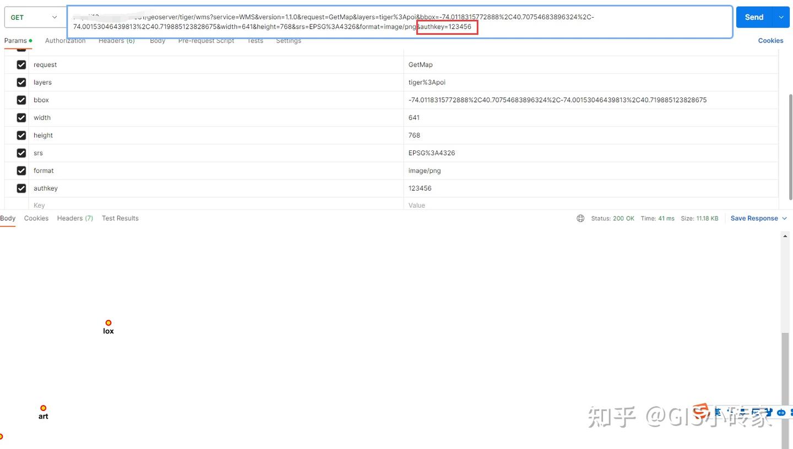View the response Headers (7) tab
Screen dimensions: 793x449
pos(75,218)
